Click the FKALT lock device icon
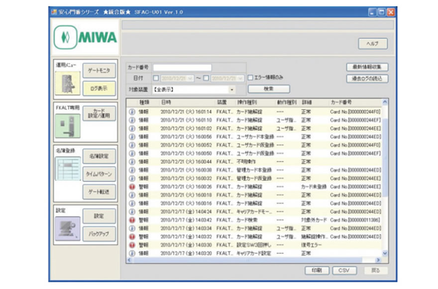The height and width of the screenshot is (289, 438). point(68,126)
